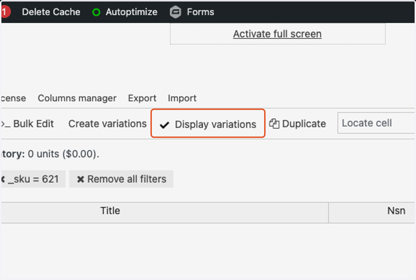Open Delete Cache in the admin bar
Image resolution: width=416 pixels, height=280 pixels.
tap(51, 12)
